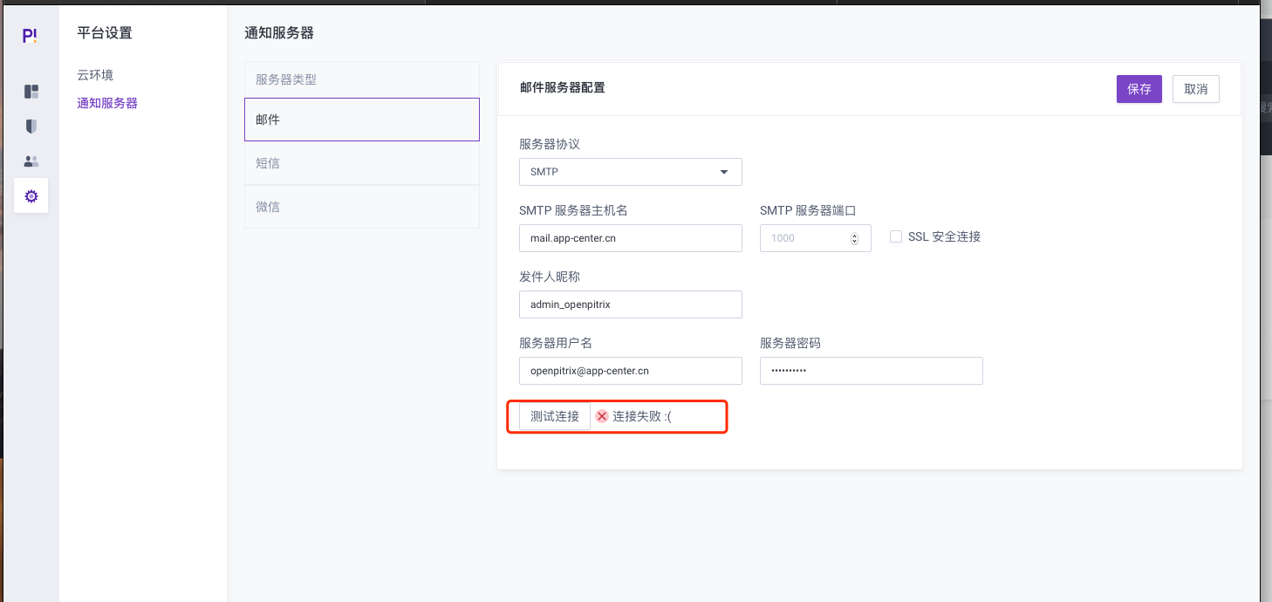This screenshot has width=1272, height=602.
Task: Switch to the 微信 server type
Action: [x=362, y=207]
